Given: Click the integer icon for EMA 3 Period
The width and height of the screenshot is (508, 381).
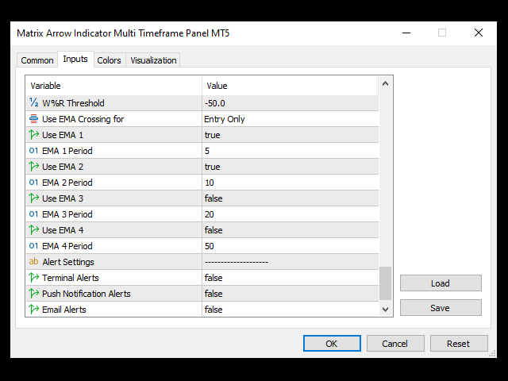Looking at the screenshot, I should pyautogui.click(x=33, y=214).
